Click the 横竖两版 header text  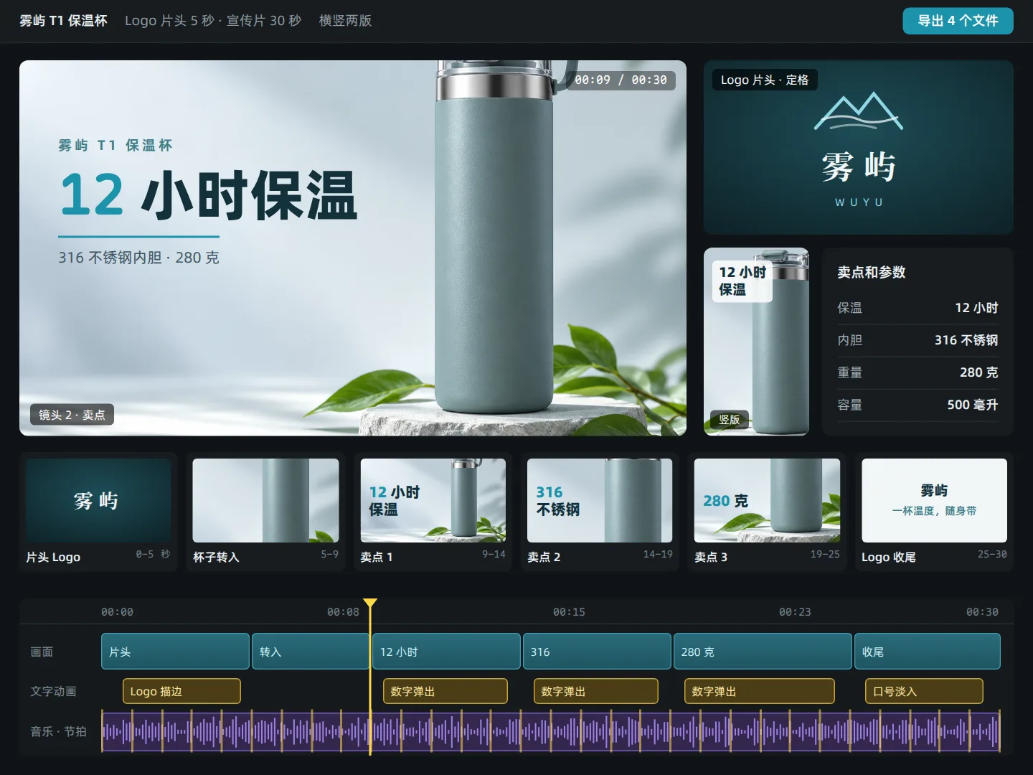[345, 21]
